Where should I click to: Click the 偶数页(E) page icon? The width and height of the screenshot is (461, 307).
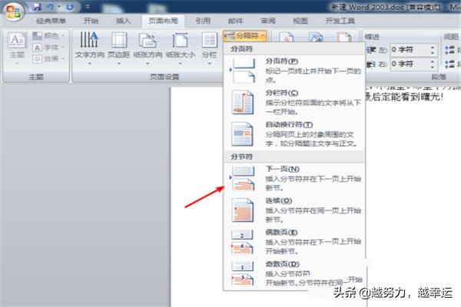(242, 242)
